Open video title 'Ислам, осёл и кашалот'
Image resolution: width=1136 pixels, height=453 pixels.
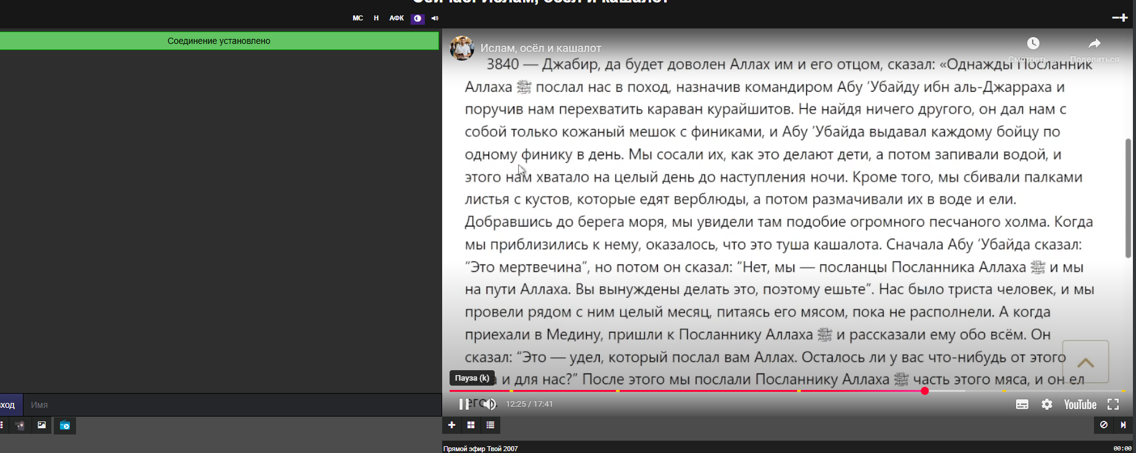coord(540,48)
